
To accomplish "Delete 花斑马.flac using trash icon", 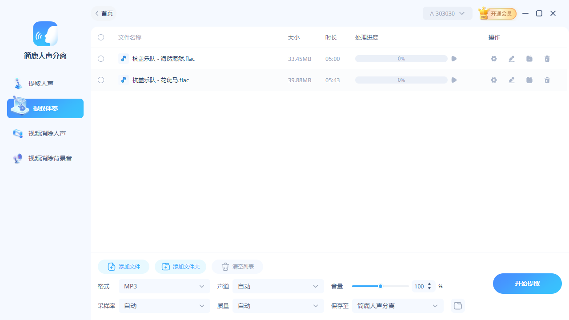I will tap(547, 80).
